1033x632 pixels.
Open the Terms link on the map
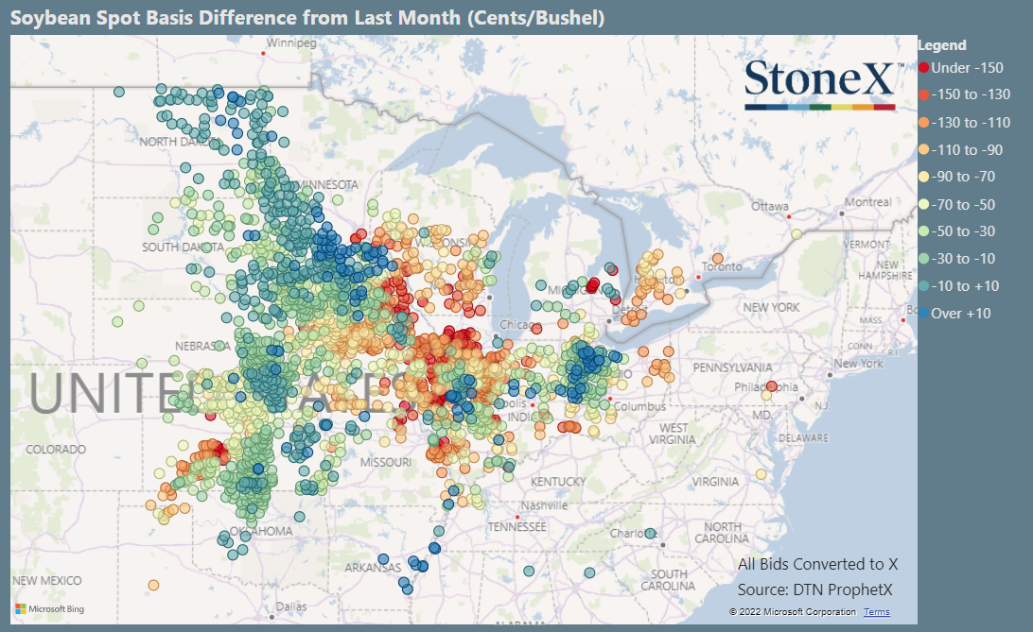(876, 611)
